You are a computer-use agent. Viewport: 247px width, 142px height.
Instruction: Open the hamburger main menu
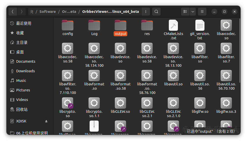tap(202, 12)
